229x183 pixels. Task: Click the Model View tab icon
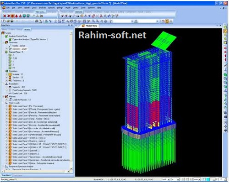pos(83,26)
